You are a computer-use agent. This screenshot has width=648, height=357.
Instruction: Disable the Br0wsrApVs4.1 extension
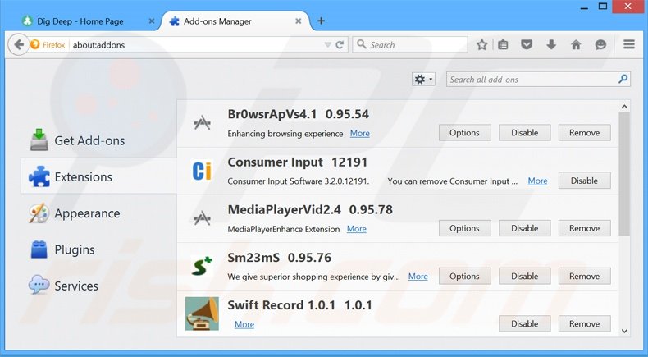tap(524, 133)
